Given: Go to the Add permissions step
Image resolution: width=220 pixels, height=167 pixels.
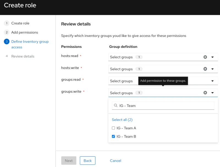Looking at the screenshot, I should (x=24, y=32).
